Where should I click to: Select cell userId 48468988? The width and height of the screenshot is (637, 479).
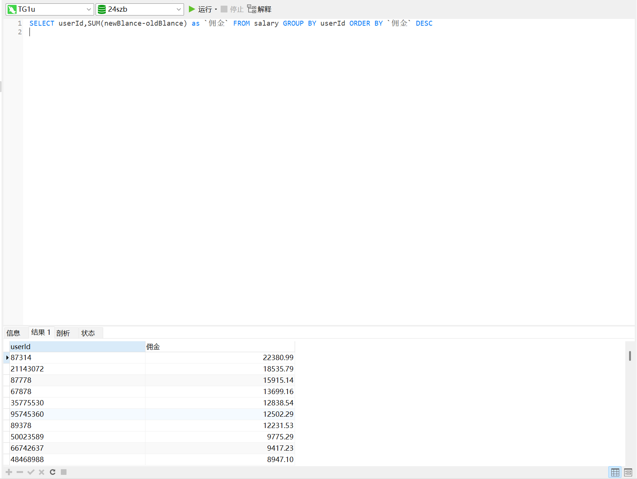click(x=77, y=459)
